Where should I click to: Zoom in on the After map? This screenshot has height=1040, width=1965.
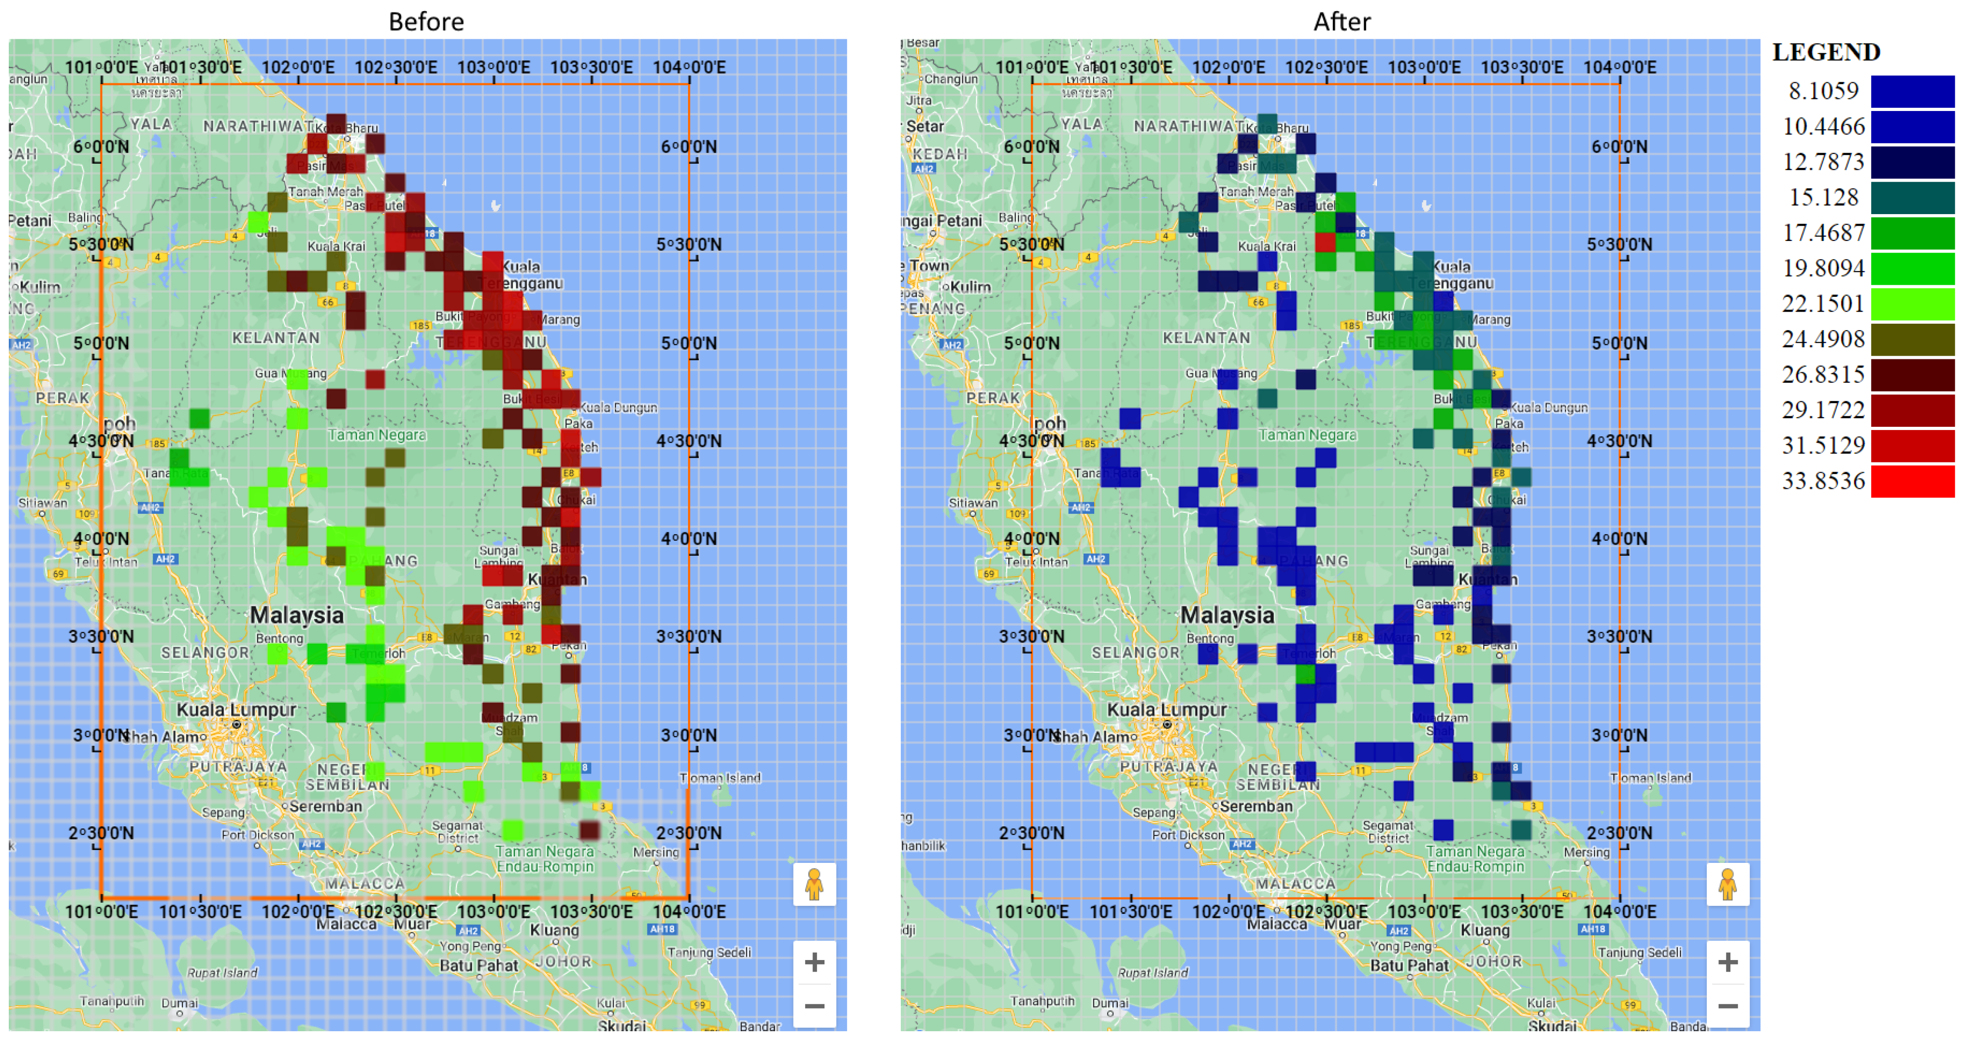[1728, 962]
